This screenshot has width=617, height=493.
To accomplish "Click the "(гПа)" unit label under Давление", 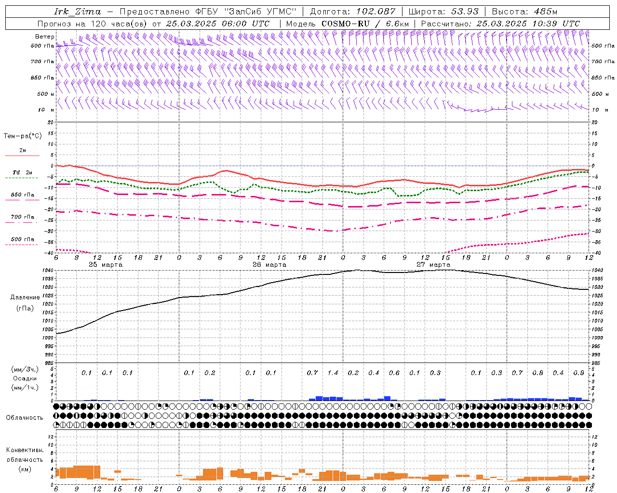I will pos(25,309).
